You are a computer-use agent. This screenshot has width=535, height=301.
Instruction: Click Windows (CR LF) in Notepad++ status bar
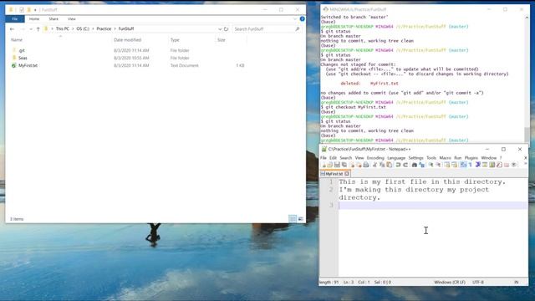(450, 283)
